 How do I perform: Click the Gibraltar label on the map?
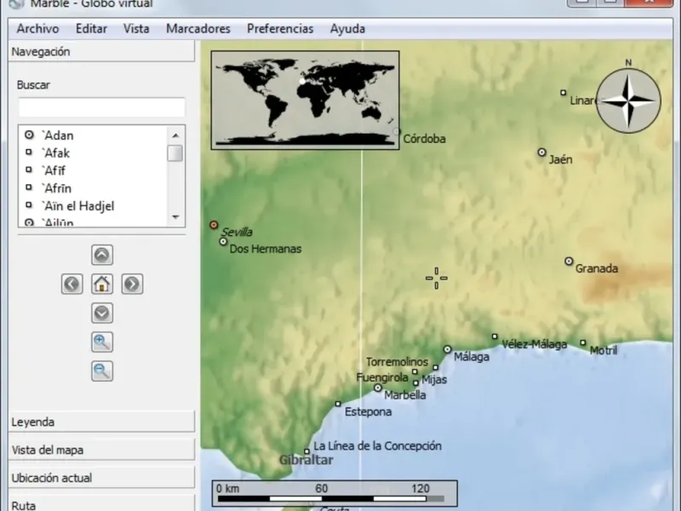(306, 460)
